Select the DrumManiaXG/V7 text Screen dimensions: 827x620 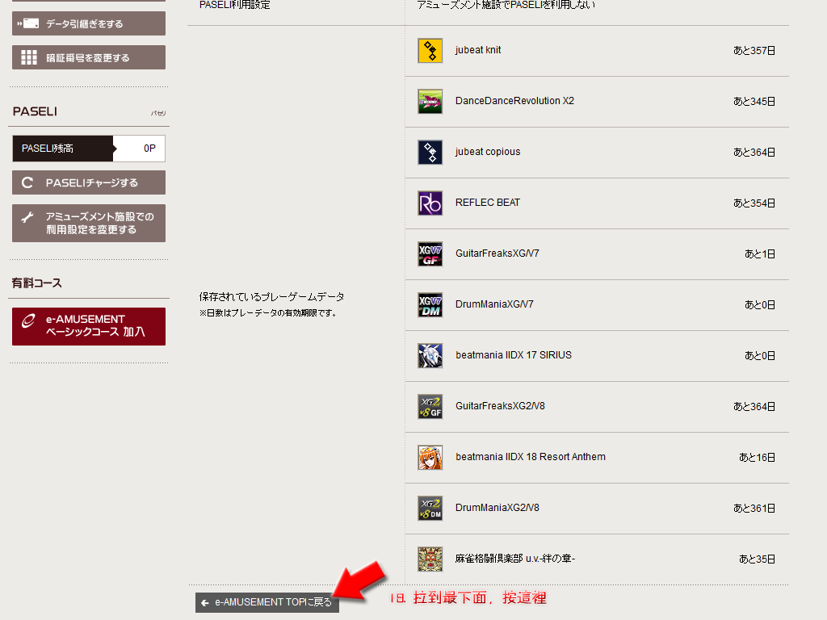pos(494,304)
